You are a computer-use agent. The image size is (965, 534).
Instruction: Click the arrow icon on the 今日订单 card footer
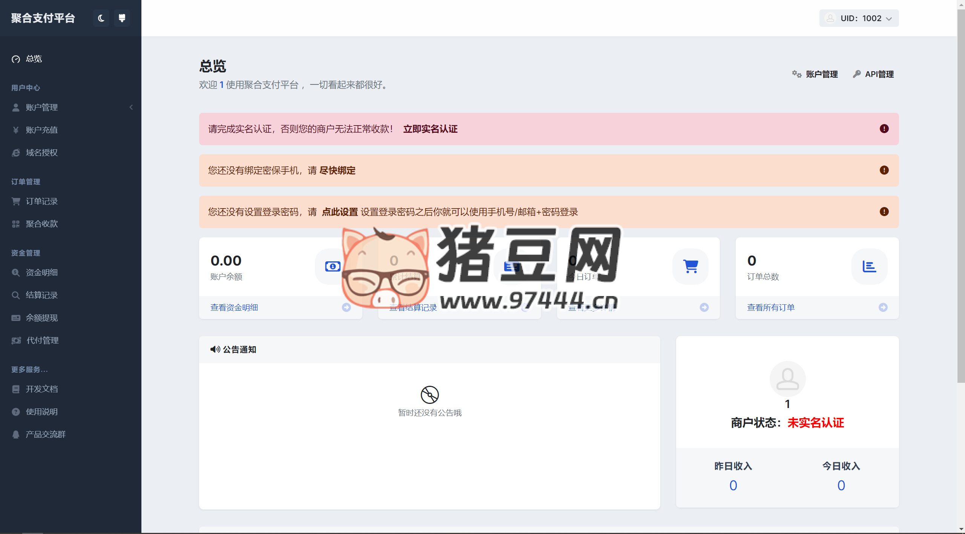(704, 307)
